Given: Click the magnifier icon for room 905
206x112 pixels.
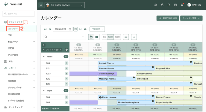Looking at the screenshot, I should [66, 102].
